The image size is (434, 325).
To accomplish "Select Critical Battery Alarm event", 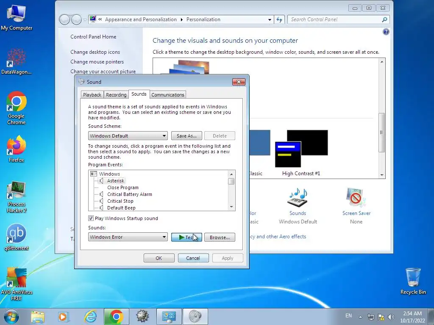I will pyautogui.click(x=130, y=194).
